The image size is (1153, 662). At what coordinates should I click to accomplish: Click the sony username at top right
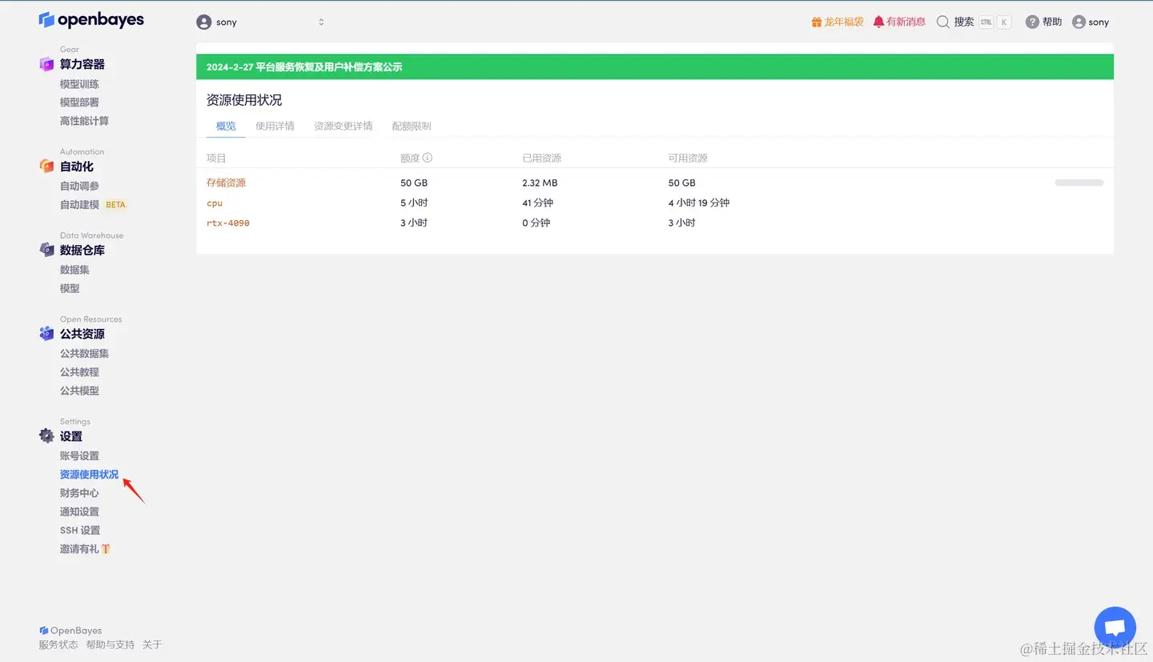(1099, 22)
